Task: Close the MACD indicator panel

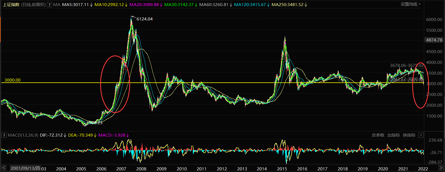Action: (421, 135)
